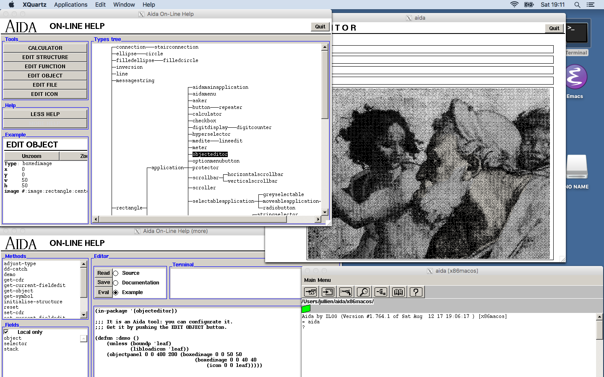Click the Save button in Editor

tap(104, 283)
